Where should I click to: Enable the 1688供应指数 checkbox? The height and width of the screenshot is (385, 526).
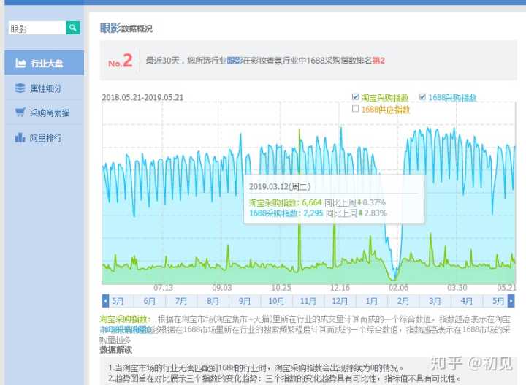click(356, 109)
